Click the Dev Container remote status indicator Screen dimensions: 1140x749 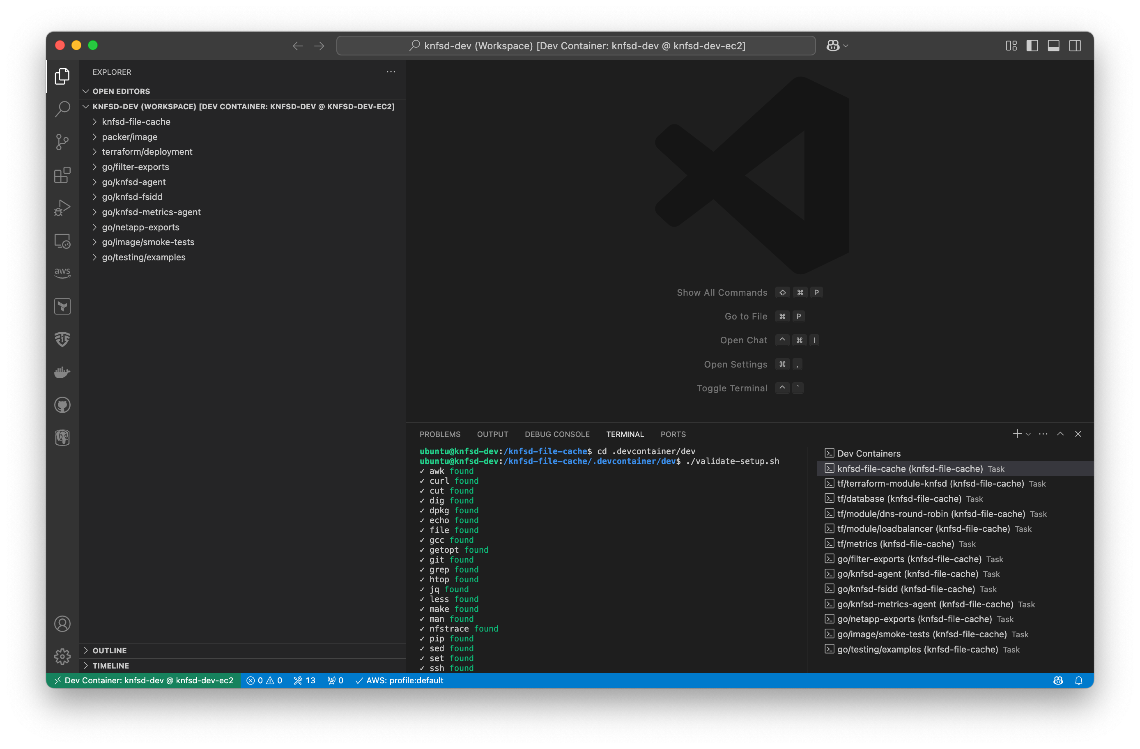144,680
